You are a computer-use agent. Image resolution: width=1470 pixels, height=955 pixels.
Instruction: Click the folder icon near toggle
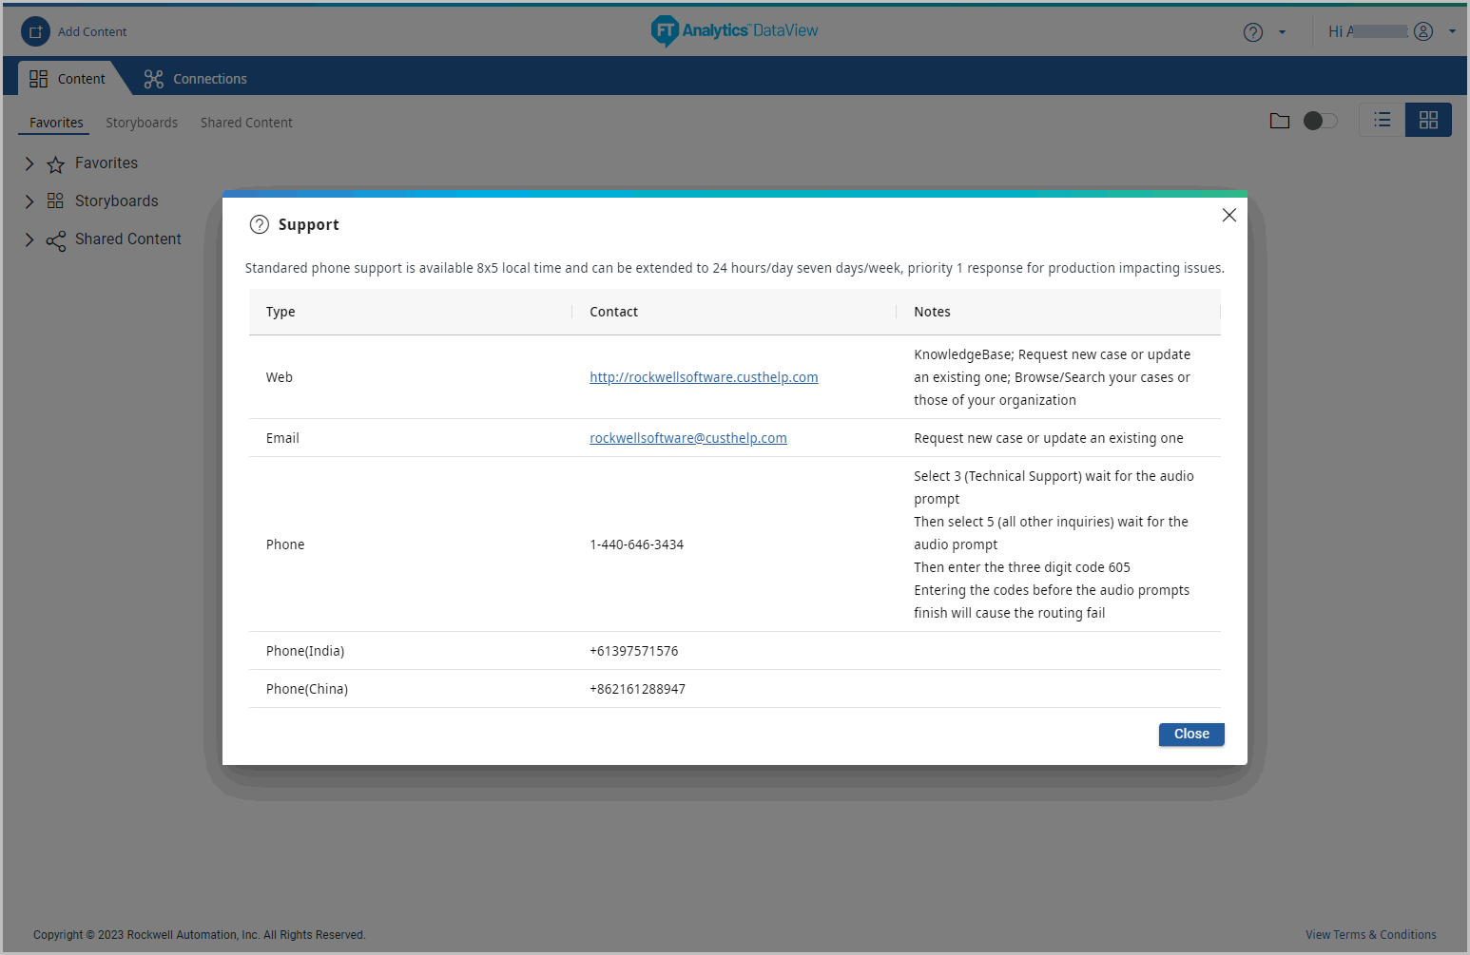click(1280, 121)
